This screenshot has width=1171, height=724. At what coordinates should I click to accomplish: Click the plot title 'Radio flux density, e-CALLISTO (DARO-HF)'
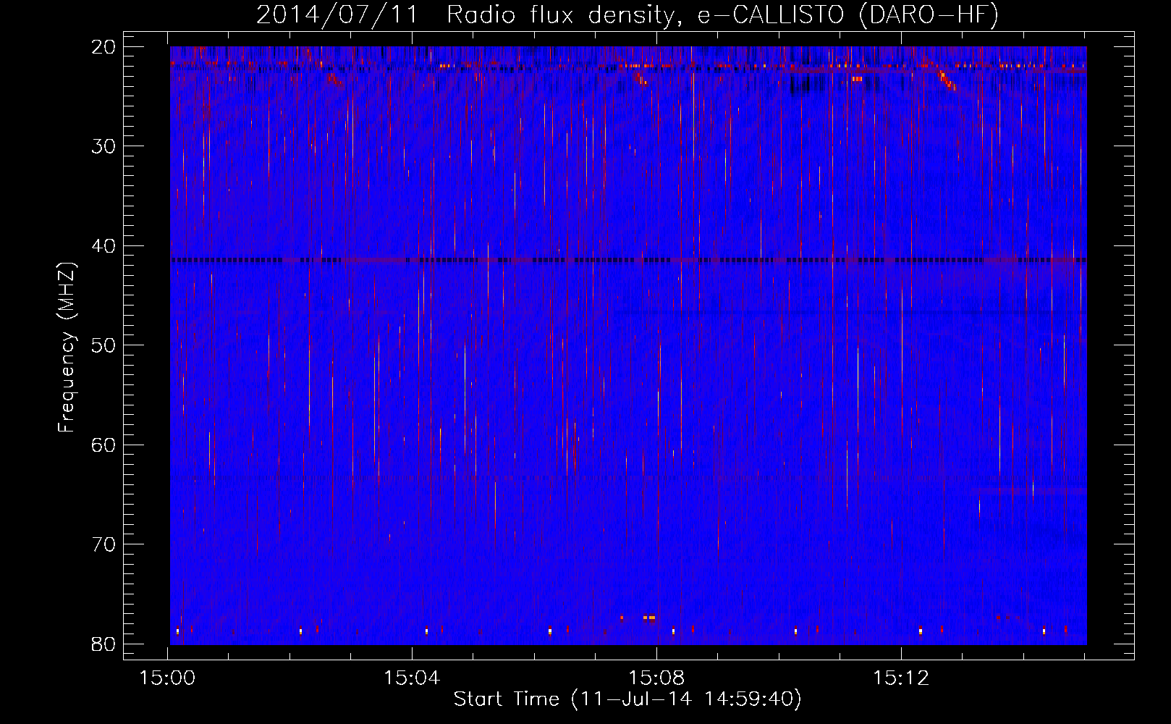722,14
